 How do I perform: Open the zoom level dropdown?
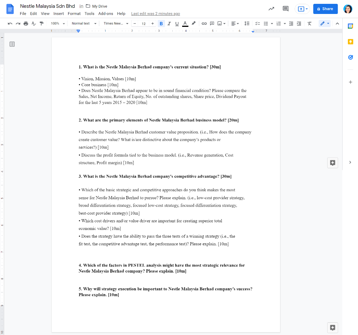coord(58,23)
